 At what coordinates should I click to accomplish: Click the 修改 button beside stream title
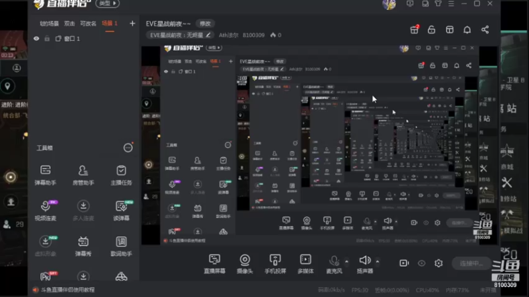pyautogui.click(x=205, y=24)
